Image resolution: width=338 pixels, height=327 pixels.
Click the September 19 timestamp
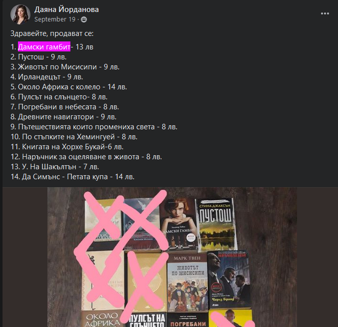point(55,19)
